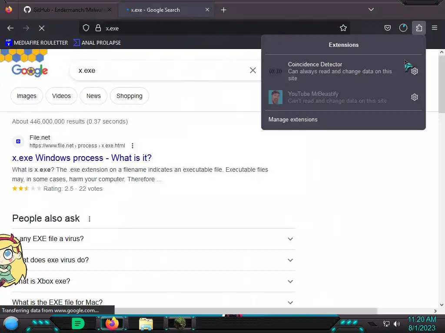The height and width of the screenshot is (333, 445).
Task: Click vertical scrollbar up arrow
Action: pos(442,52)
